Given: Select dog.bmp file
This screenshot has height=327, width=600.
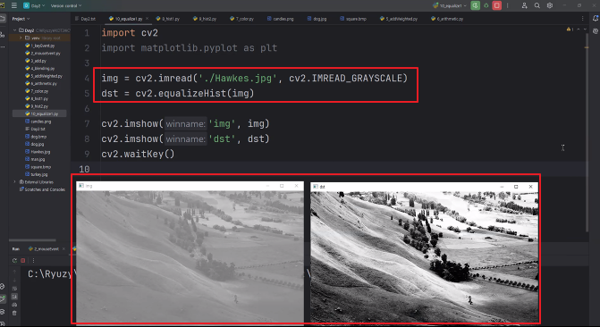Looking at the screenshot, I should click(x=36, y=137).
